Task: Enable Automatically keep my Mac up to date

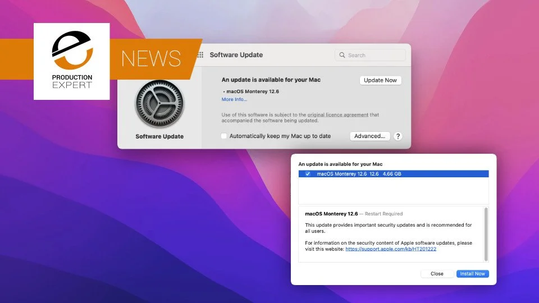Action: 224,136
